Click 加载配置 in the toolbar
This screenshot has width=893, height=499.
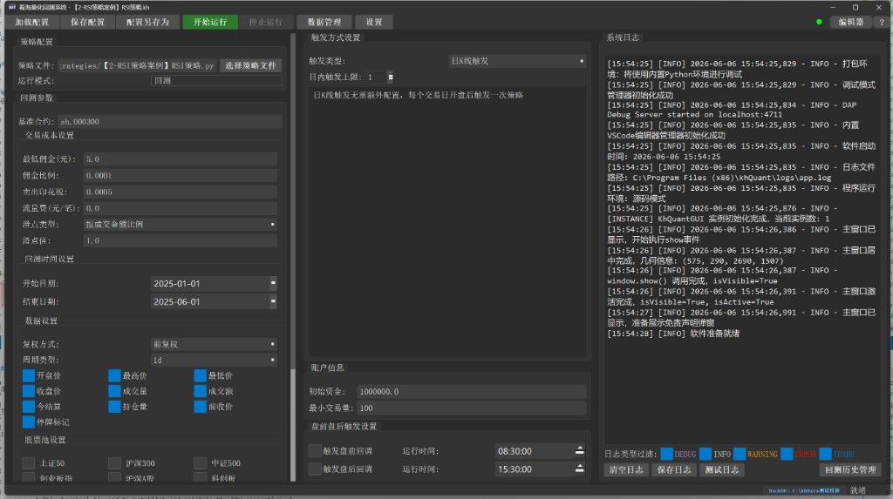click(32, 22)
